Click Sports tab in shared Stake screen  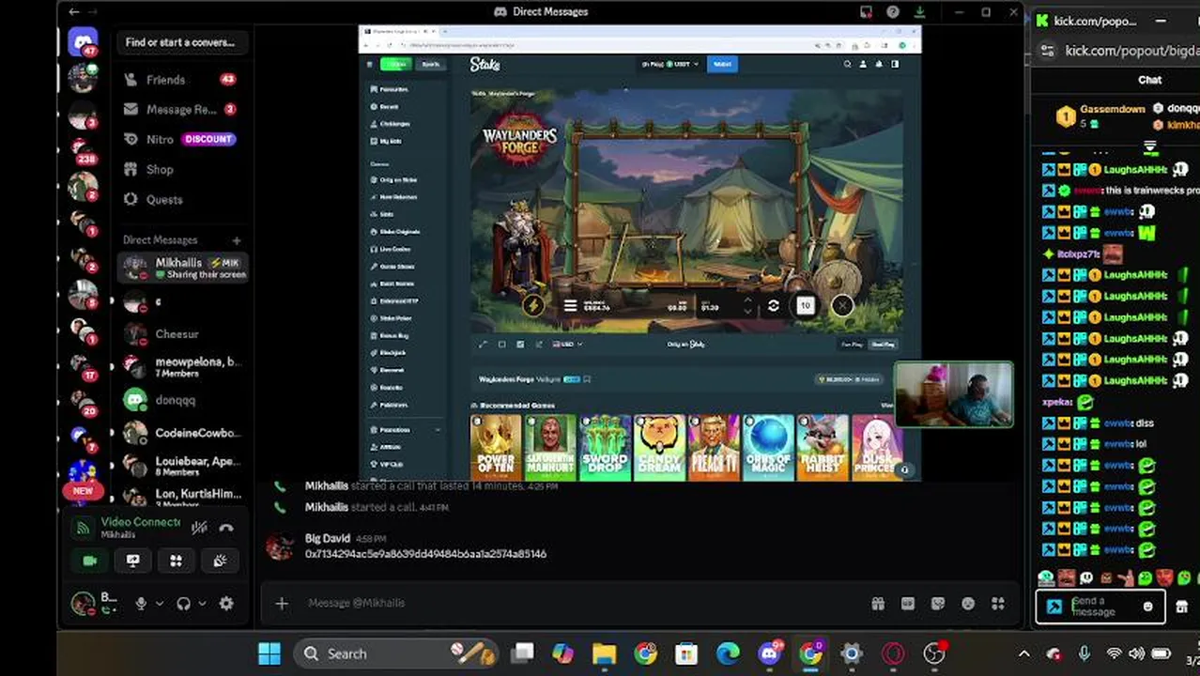[430, 64]
